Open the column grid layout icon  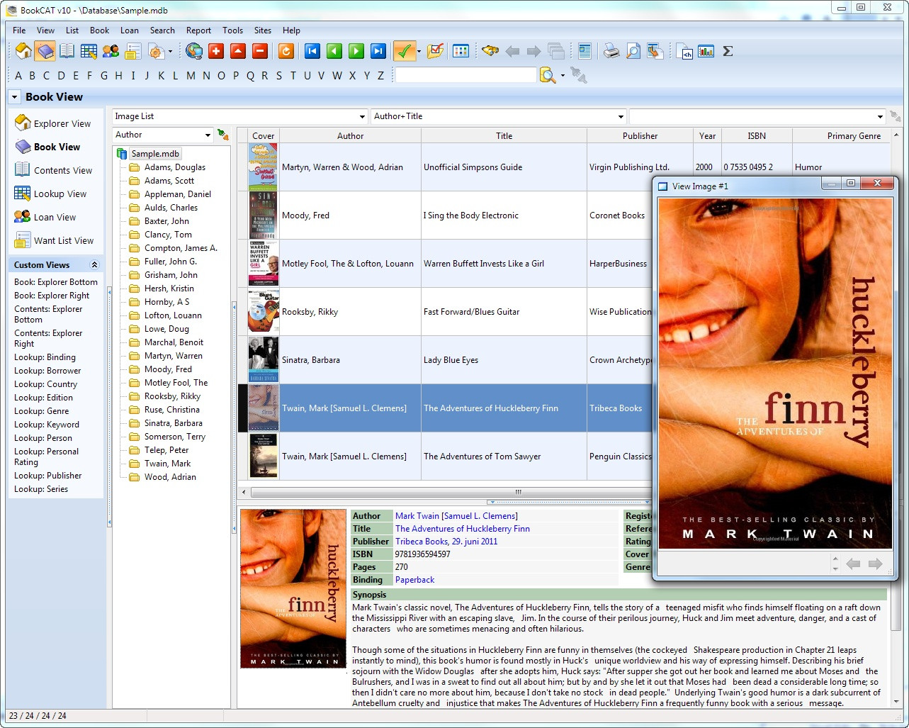coord(461,51)
